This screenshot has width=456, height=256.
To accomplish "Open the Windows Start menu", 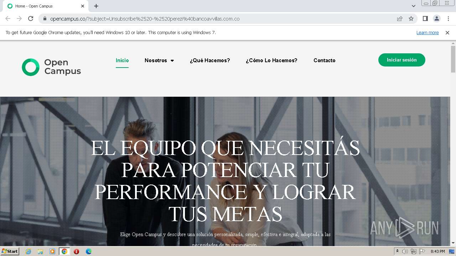I will click(10, 251).
